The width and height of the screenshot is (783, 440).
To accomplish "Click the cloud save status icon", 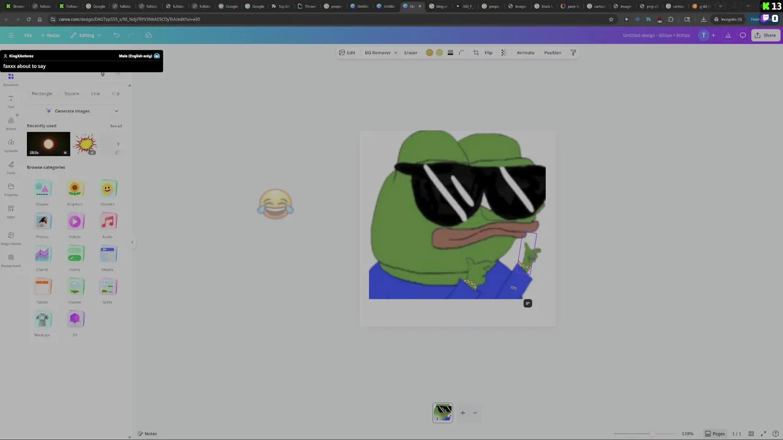I will click(148, 35).
